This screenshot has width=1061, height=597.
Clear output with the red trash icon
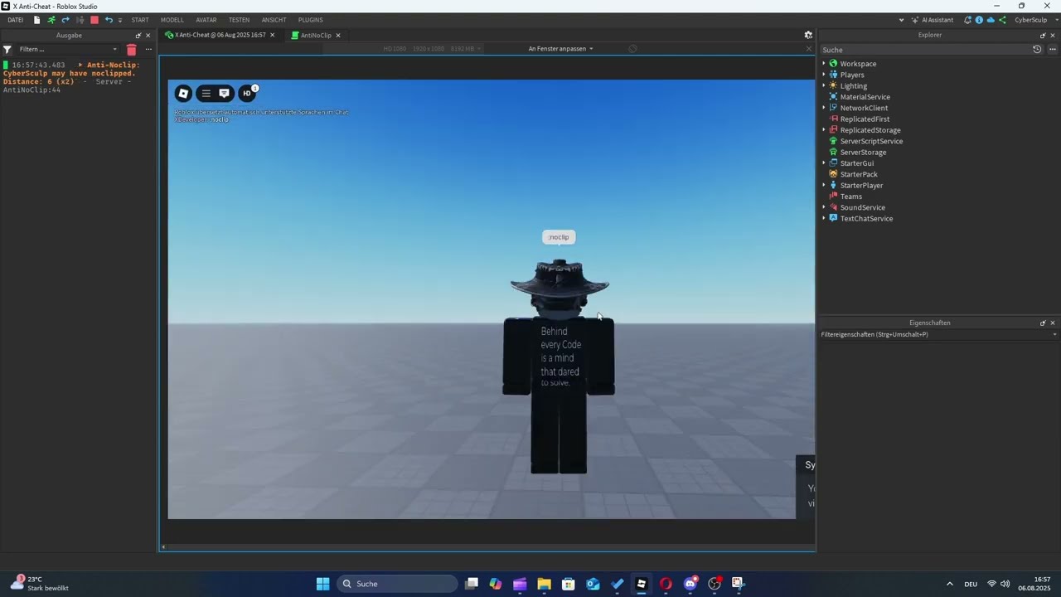coord(131,50)
